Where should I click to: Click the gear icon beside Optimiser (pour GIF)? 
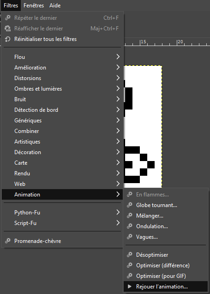pyautogui.click(x=130, y=276)
